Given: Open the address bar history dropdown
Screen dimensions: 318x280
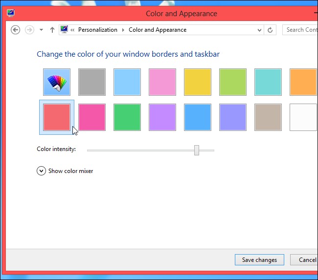Looking at the screenshot, I should (259, 30).
